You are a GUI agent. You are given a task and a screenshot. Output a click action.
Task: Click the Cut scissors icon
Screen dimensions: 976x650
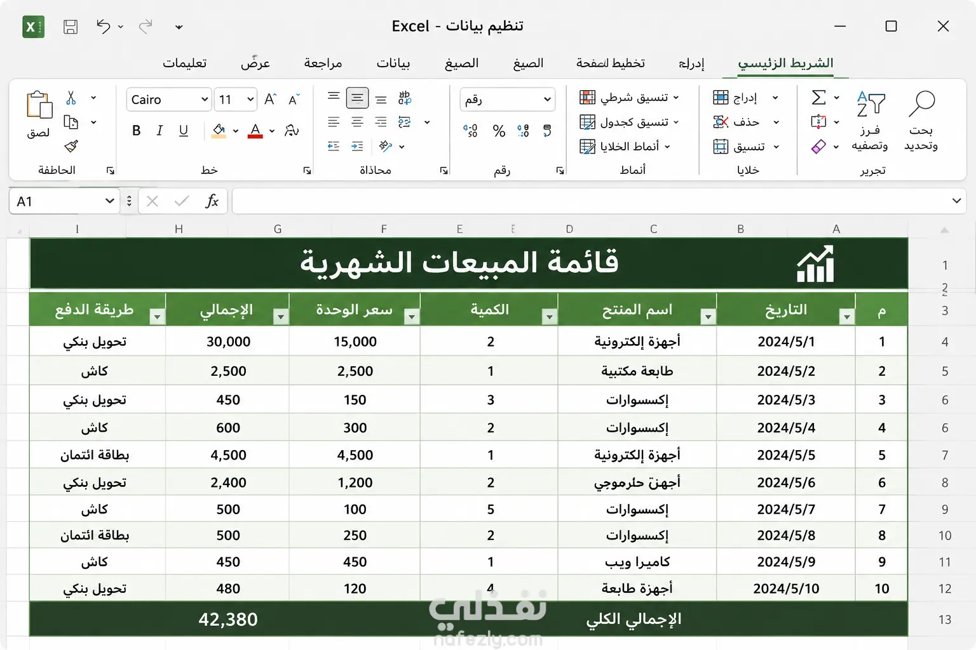(x=71, y=98)
